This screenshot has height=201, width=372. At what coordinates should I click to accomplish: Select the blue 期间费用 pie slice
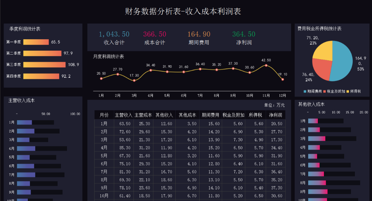tap(343, 62)
